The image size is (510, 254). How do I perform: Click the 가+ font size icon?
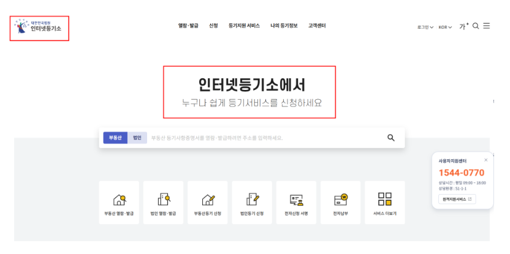click(463, 26)
